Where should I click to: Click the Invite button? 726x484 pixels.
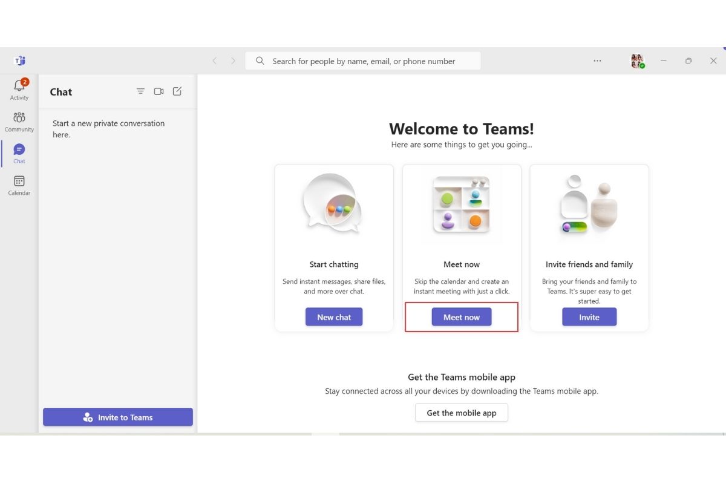[x=589, y=317]
